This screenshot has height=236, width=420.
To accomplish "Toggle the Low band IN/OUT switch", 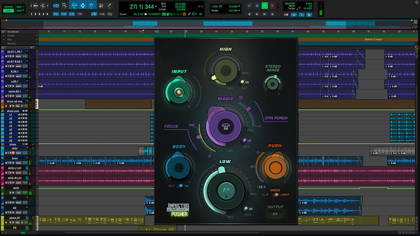I will point(245,209).
